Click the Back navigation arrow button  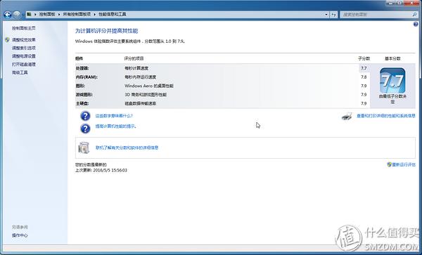pyautogui.click(x=8, y=15)
